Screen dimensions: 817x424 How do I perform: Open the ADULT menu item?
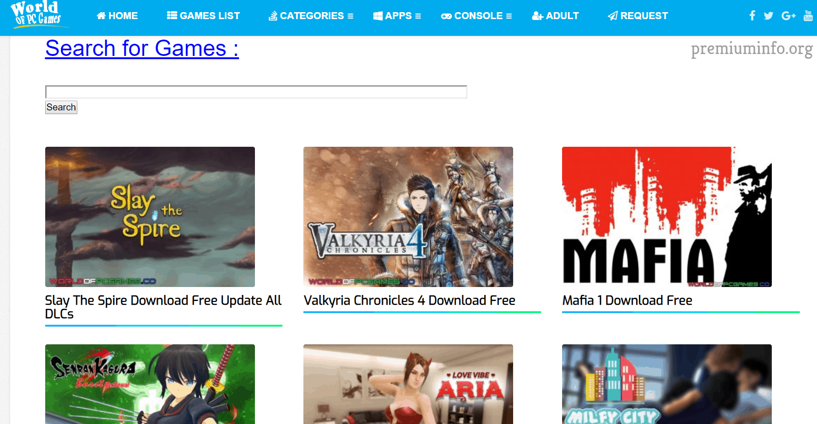click(556, 16)
